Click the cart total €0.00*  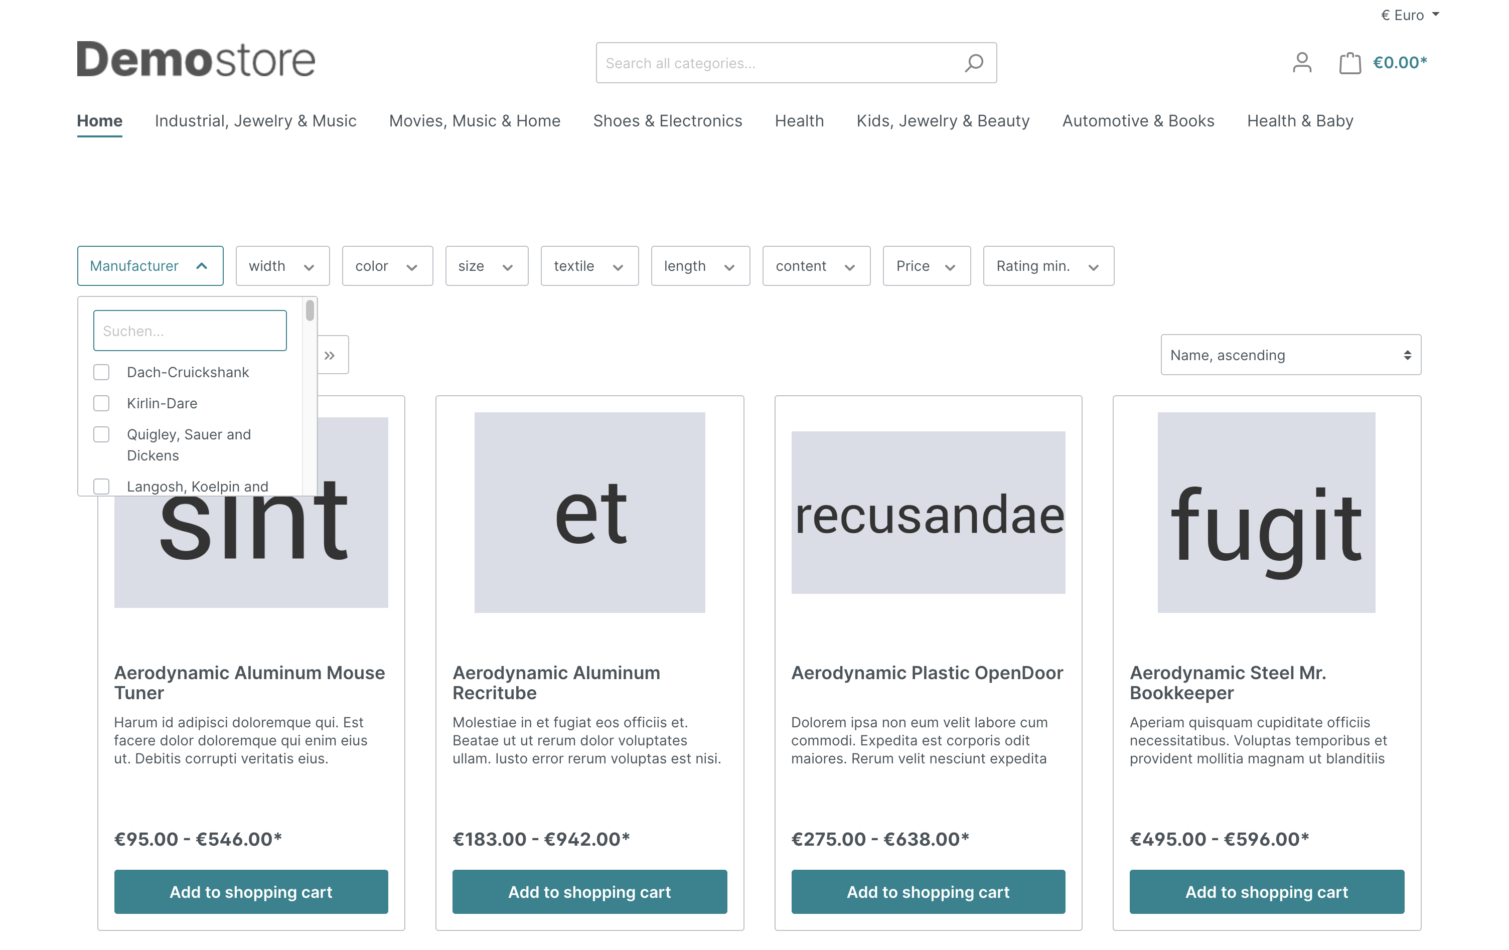[x=1399, y=63]
